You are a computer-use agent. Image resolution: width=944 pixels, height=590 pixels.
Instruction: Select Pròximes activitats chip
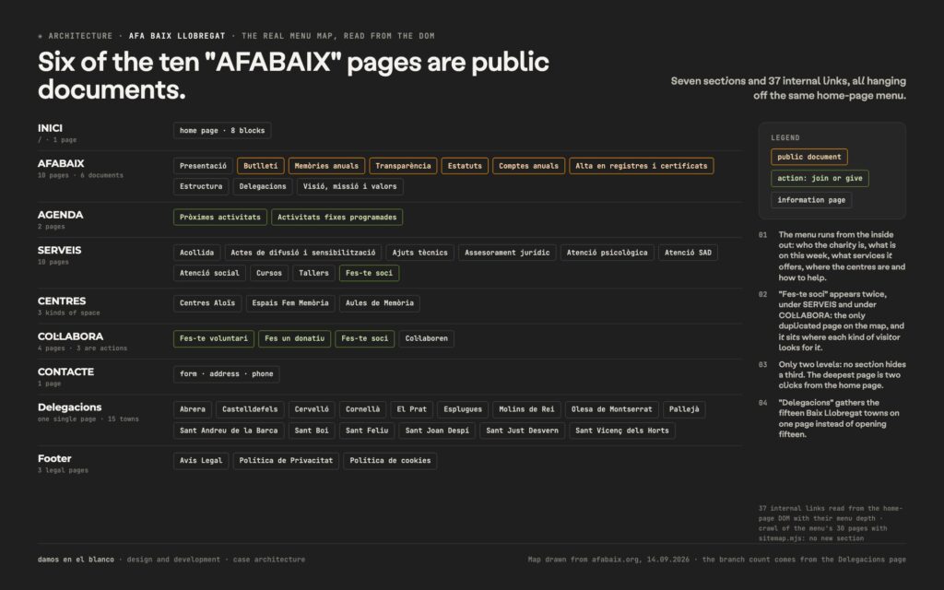point(219,218)
